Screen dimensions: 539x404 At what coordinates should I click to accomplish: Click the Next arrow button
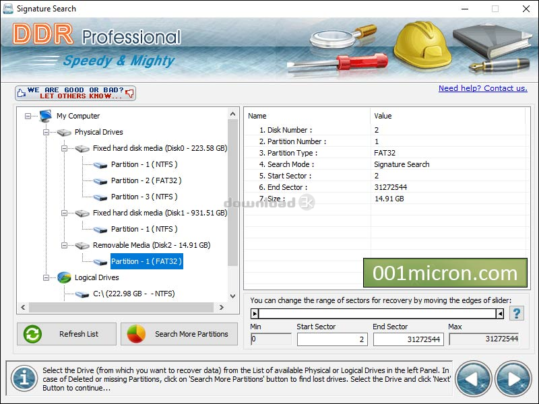(x=513, y=378)
